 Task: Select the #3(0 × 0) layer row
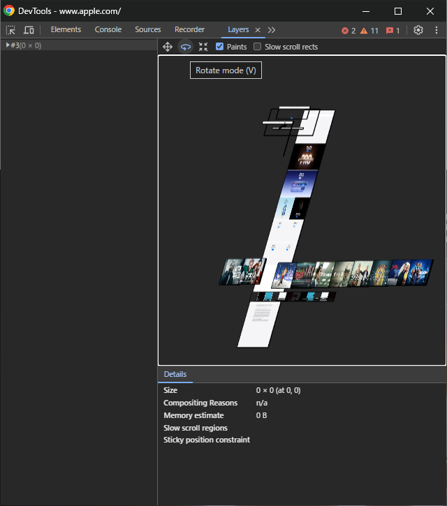79,45
